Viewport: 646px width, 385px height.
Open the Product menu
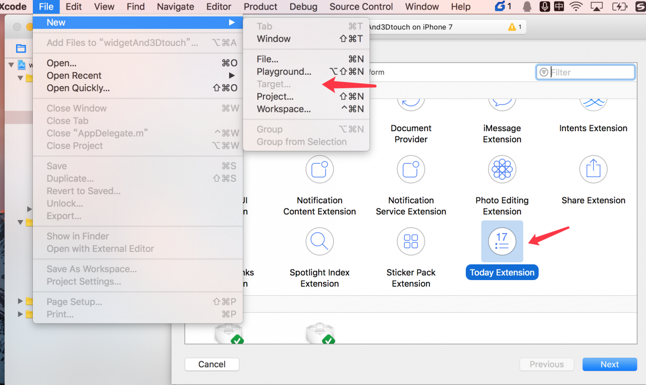tap(260, 7)
